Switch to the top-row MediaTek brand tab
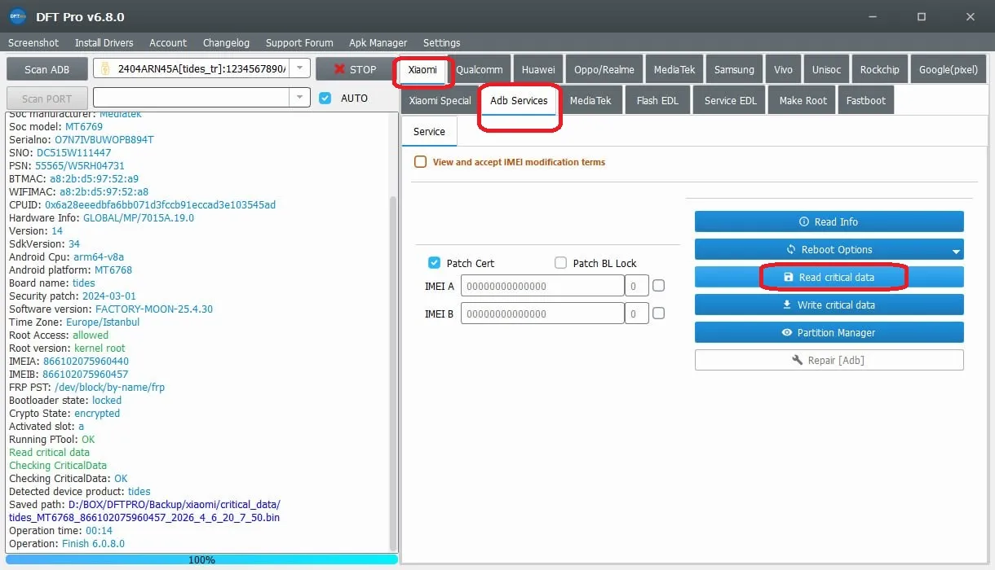Screen dimensions: 995x570 (674, 69)
